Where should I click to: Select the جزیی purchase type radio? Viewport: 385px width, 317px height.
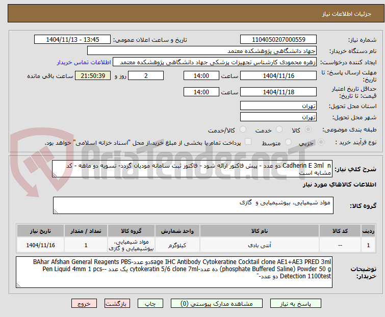pos(321,142)
